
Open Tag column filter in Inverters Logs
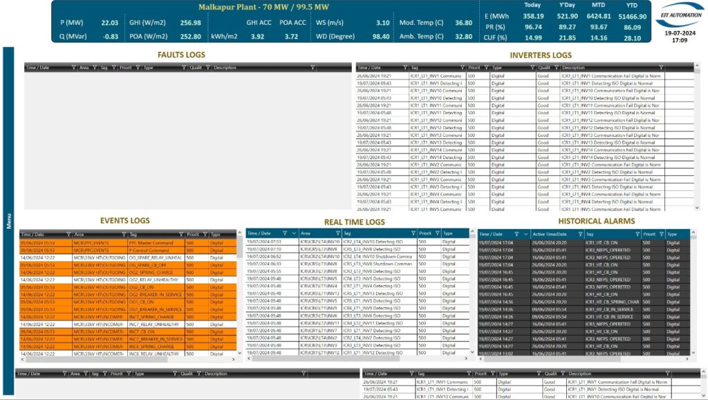(461, 68)
